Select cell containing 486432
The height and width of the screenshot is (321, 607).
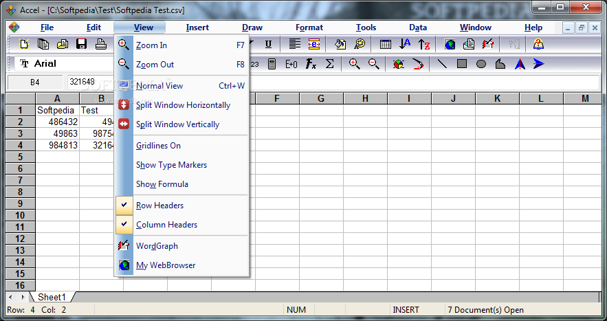58,122
